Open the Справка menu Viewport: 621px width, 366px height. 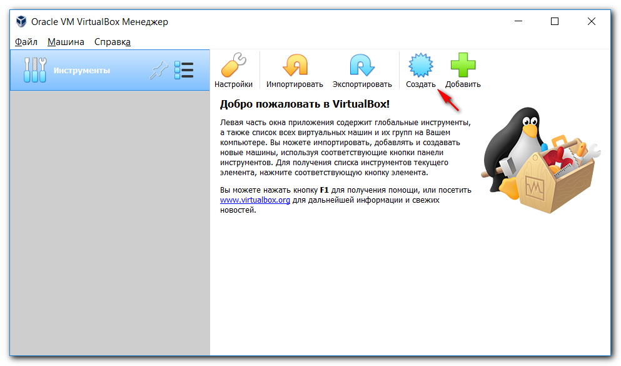[113, 42]
